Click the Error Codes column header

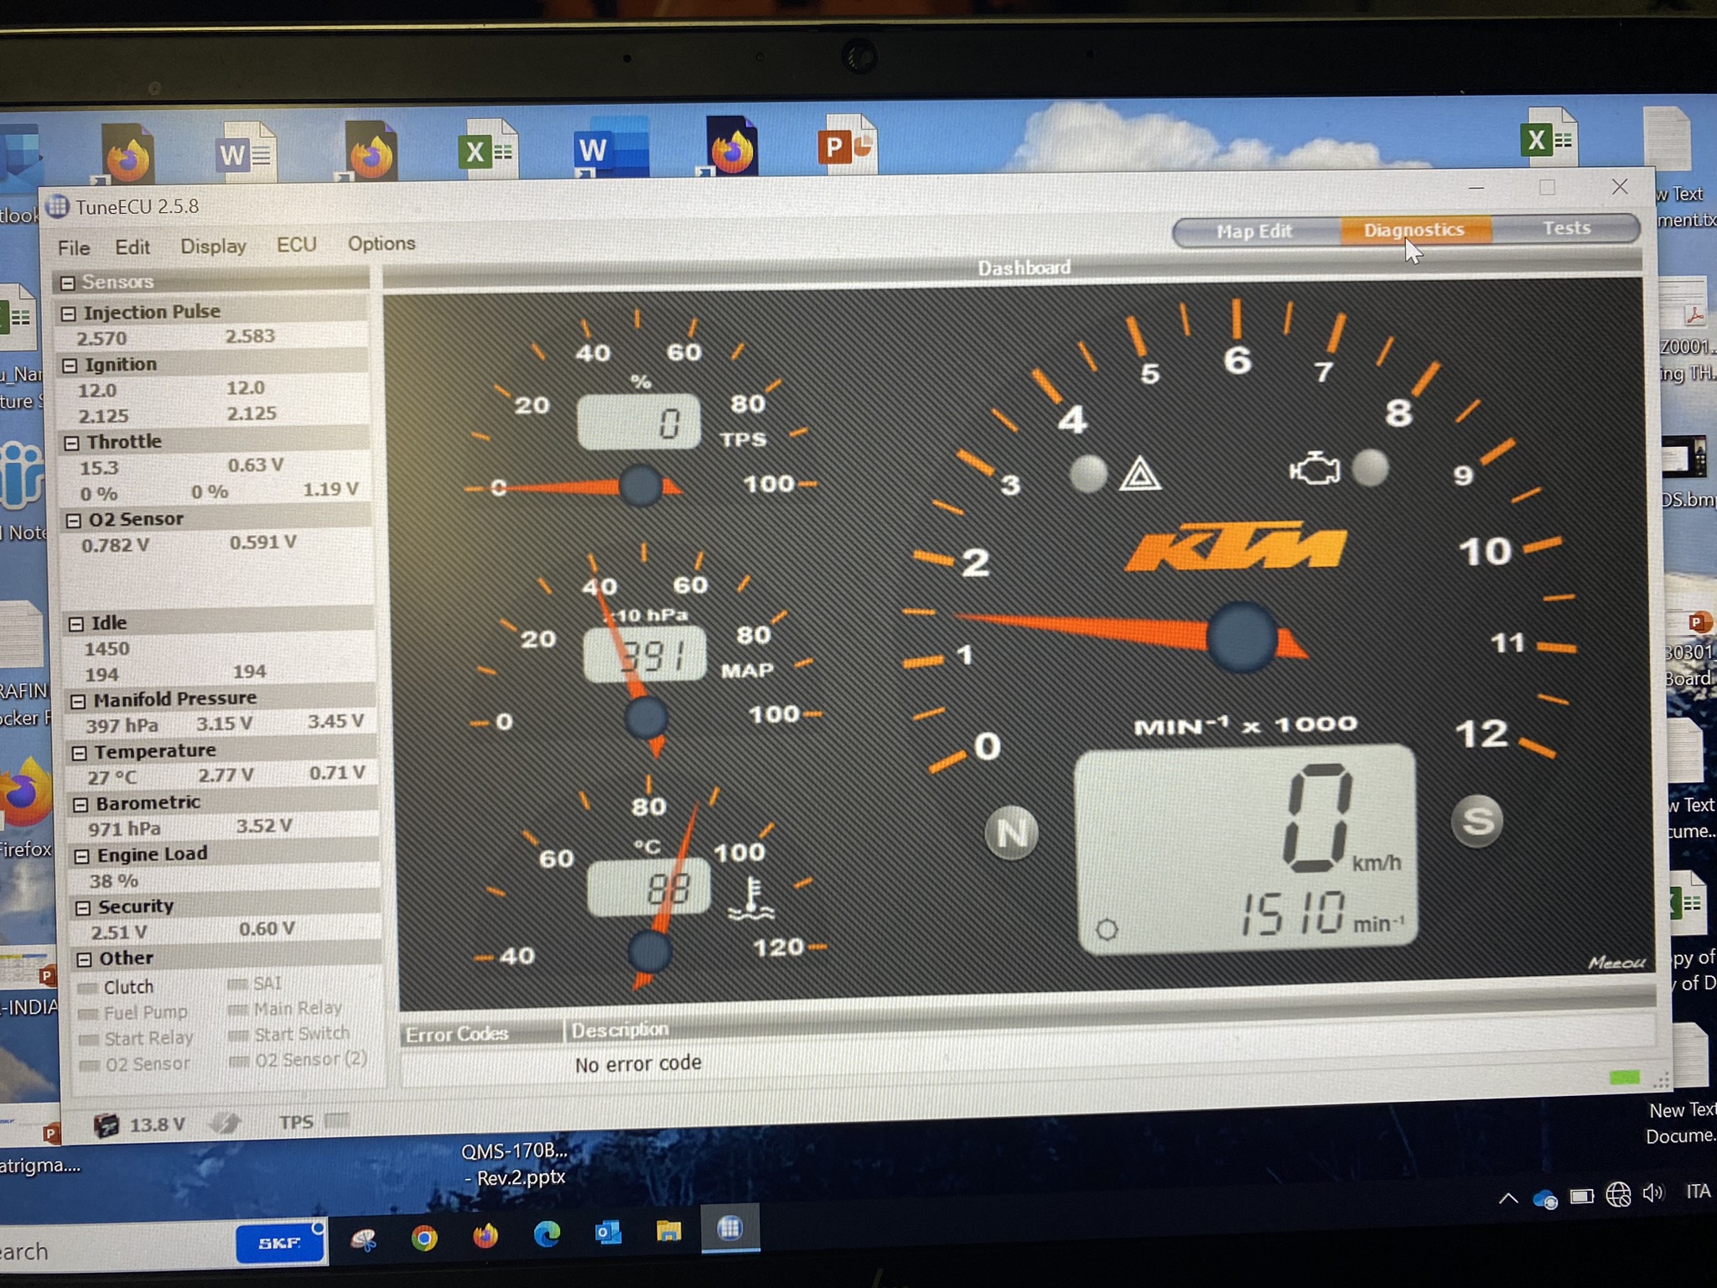[481, 1034]
